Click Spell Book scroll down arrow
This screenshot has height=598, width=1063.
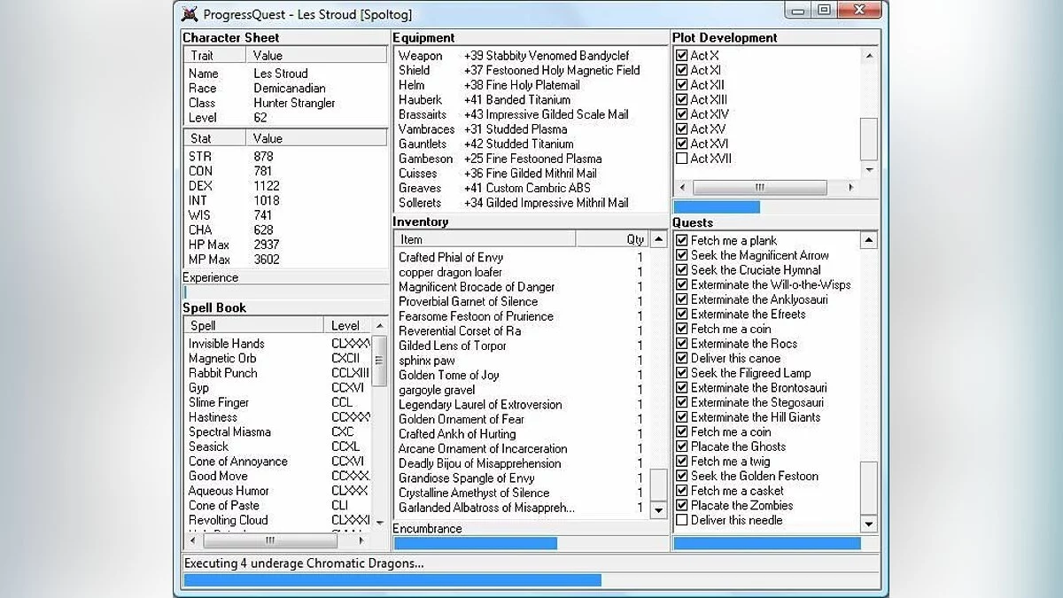point(380,523)
